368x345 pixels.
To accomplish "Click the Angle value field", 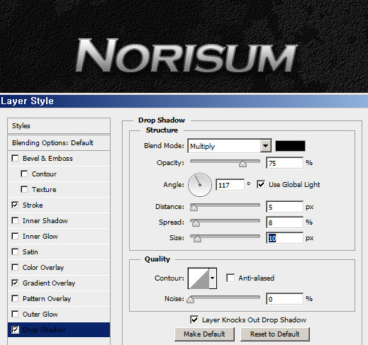I will (x=230, y=185).
